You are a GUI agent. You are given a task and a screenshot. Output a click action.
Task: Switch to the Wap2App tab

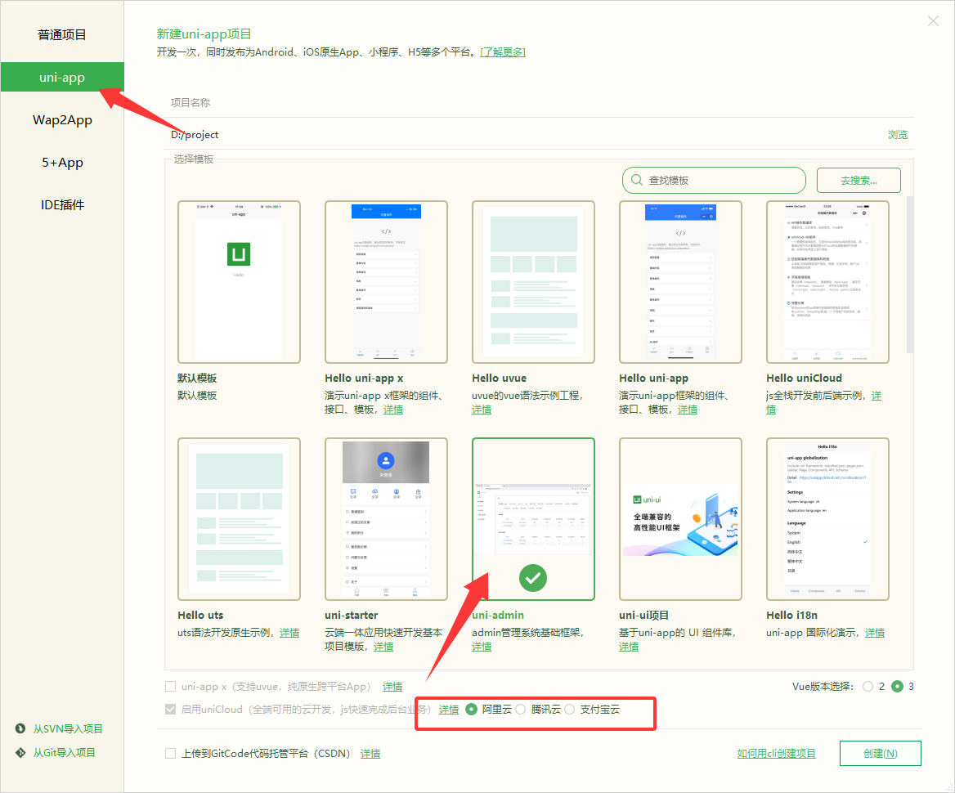point(62,120)
